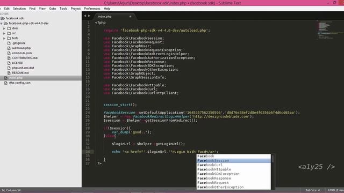This screenshot has height=193, width=344.
Task: Click the sftp-config.json file icon
Action: 6,83
